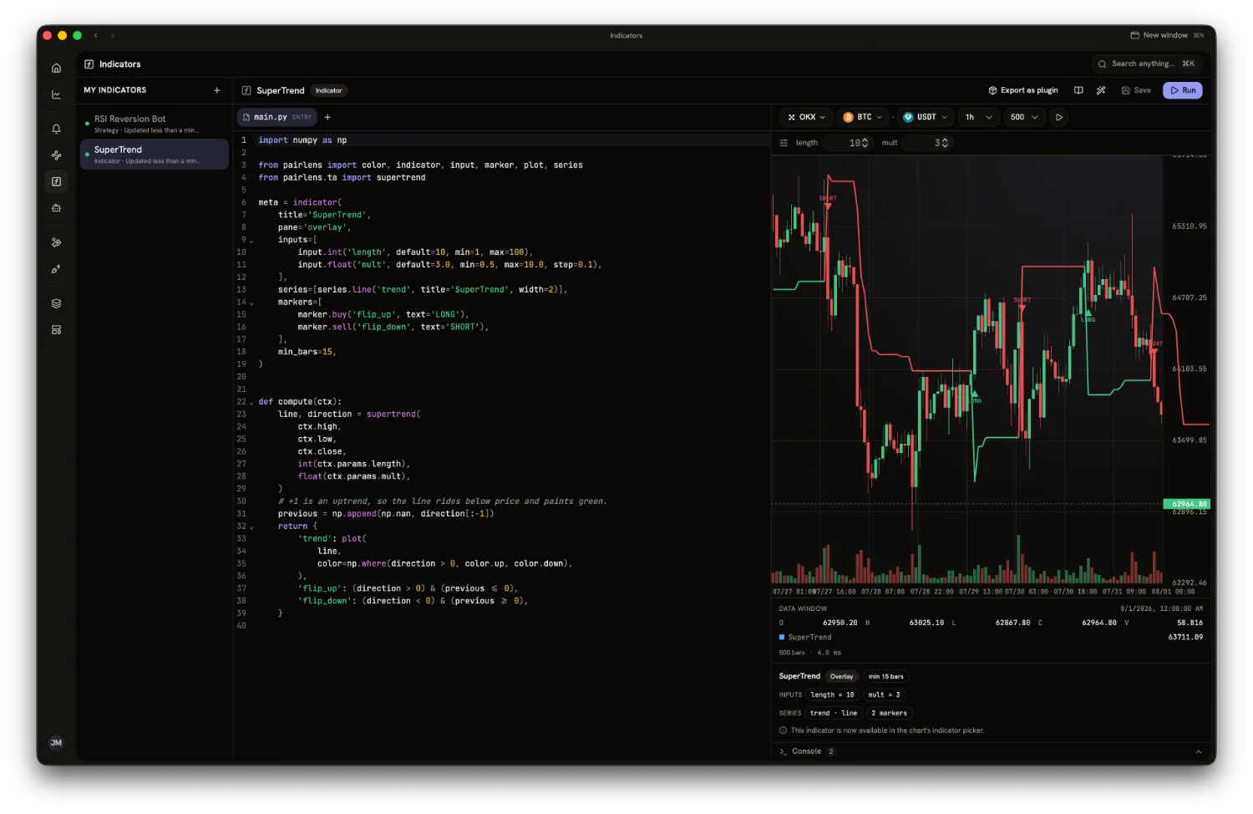Image resolution: width=1253 pixels, height=814 pixels.
Task: Add a new file tab next to main.py
Action: coord(327,117)
